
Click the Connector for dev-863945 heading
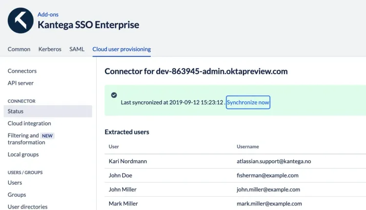pyautogui.click(x=196, y=71)
